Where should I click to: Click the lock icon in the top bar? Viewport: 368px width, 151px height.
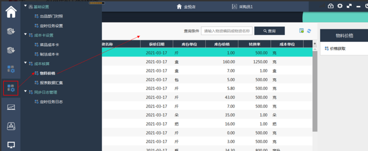(x=330, y=6)
